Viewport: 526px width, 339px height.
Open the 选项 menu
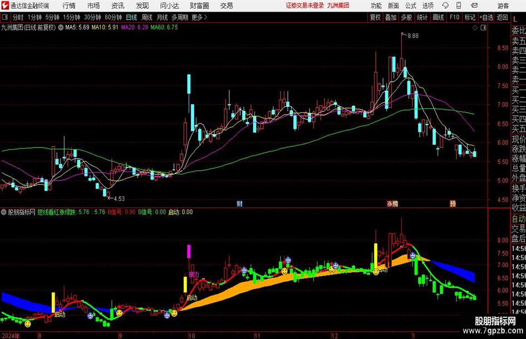(427, 6)
